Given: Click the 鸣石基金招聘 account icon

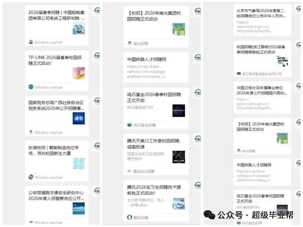Looking at the screenshot, I should 129,125.
